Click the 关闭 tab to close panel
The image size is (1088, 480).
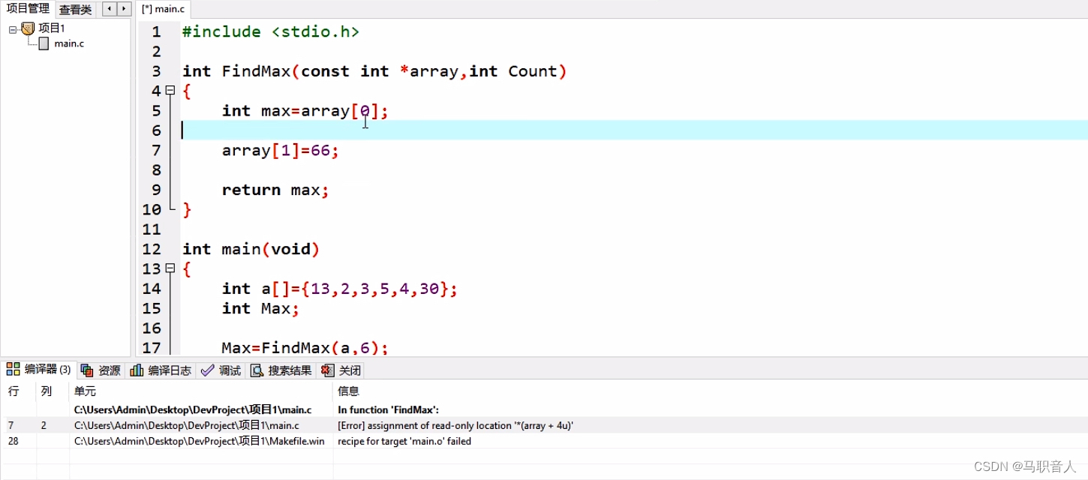341,370
